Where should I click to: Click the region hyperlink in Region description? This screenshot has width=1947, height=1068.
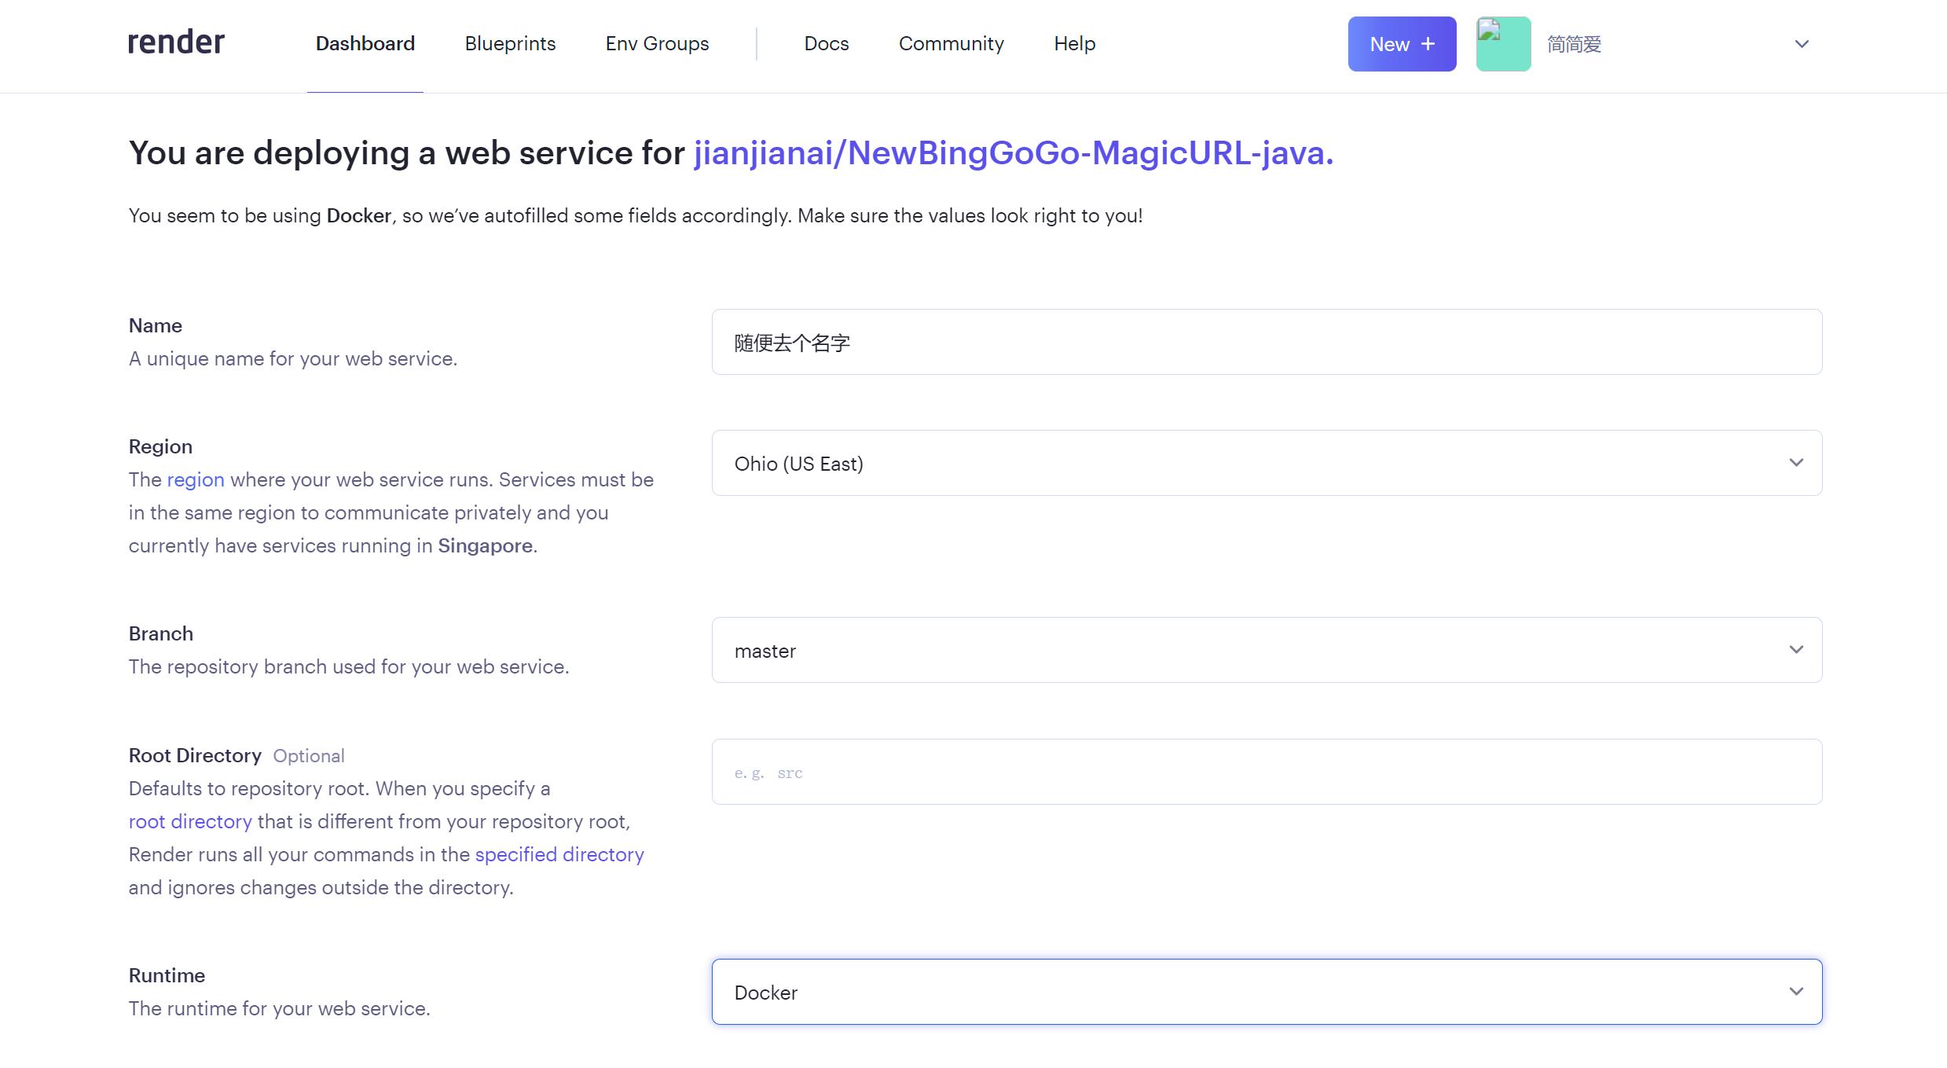coord(196,479)
